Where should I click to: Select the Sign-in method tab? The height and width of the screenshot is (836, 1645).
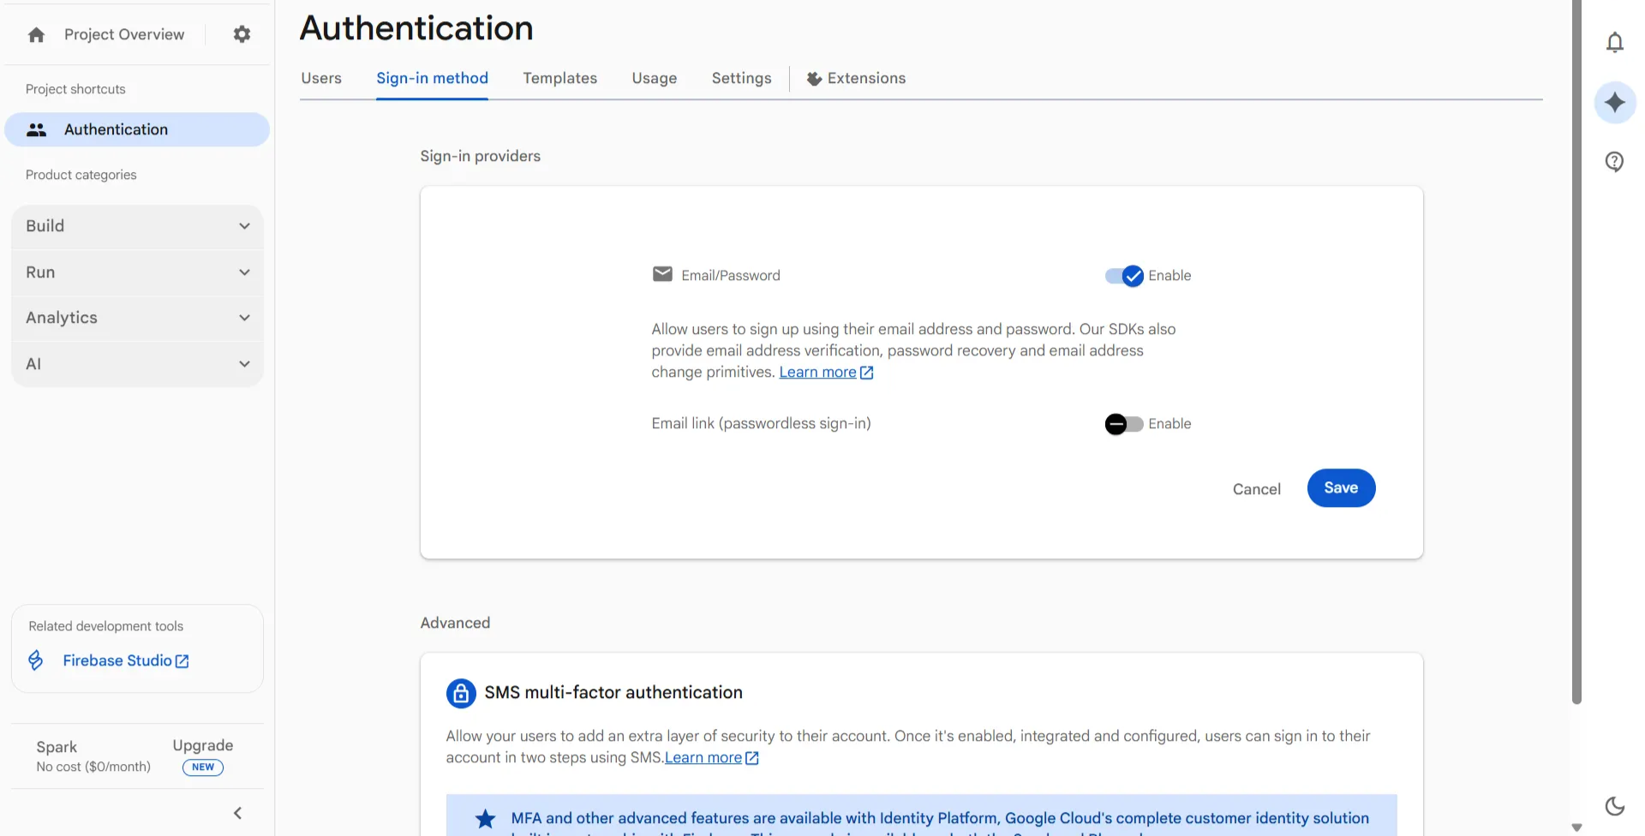(432, 78)
